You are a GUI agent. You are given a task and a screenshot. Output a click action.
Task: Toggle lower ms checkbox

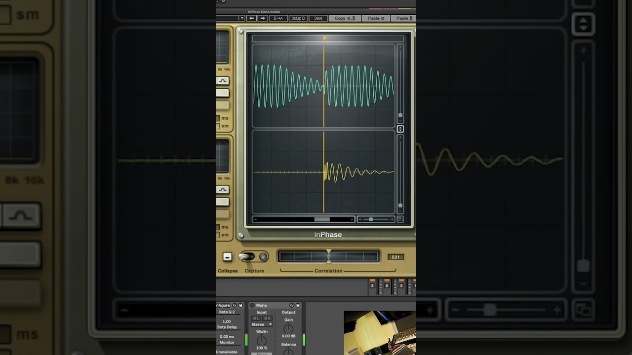pyautogui.click(x=218, y=227)
